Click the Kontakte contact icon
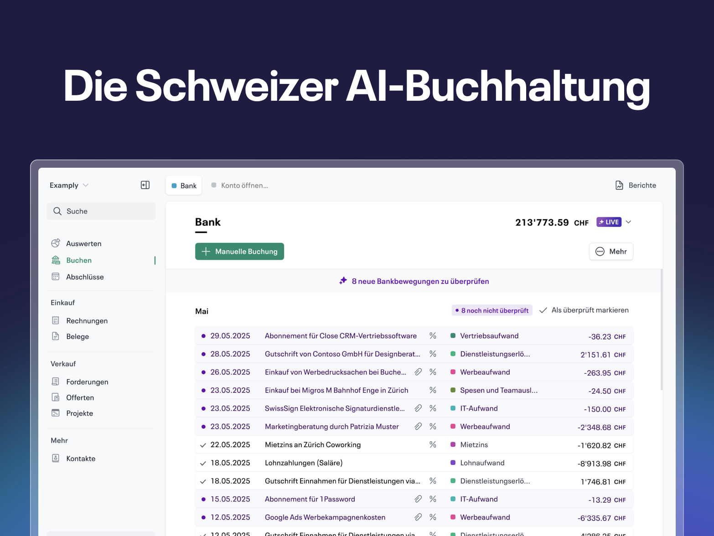Viewport: 714px width, 536px height. [x=56, y=458]
